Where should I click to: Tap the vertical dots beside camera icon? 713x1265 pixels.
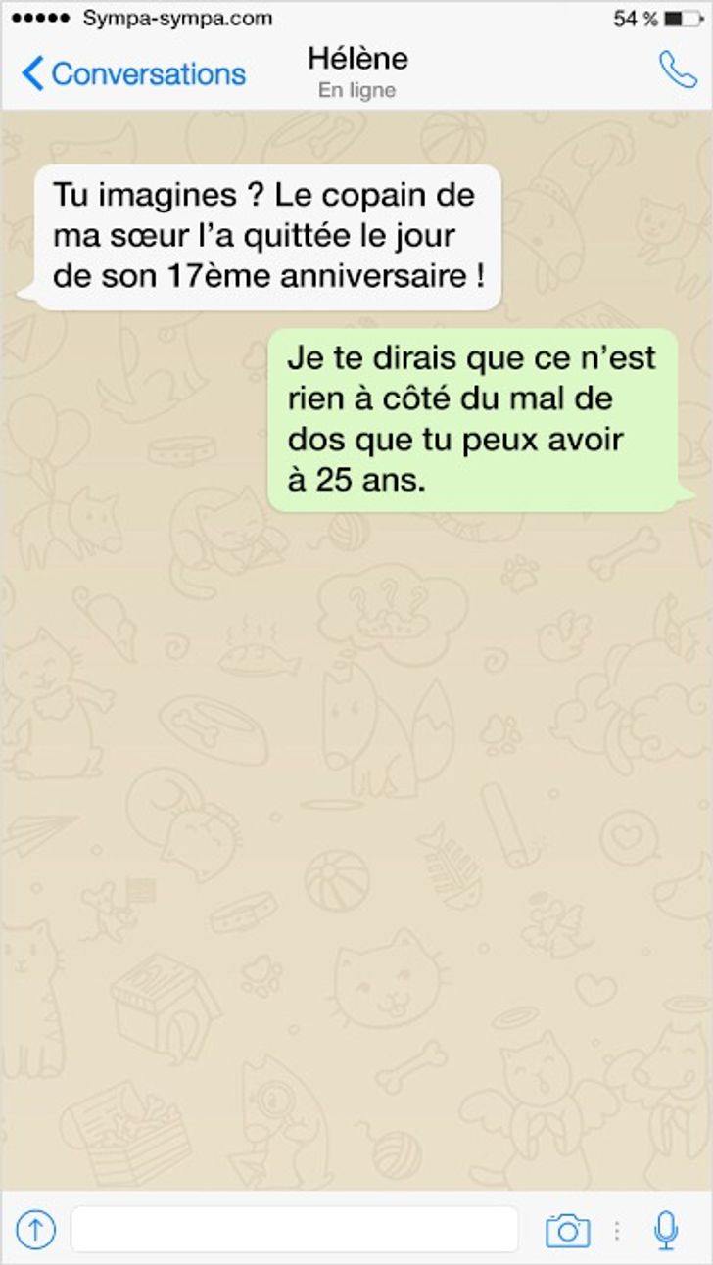click(617, 1230)
